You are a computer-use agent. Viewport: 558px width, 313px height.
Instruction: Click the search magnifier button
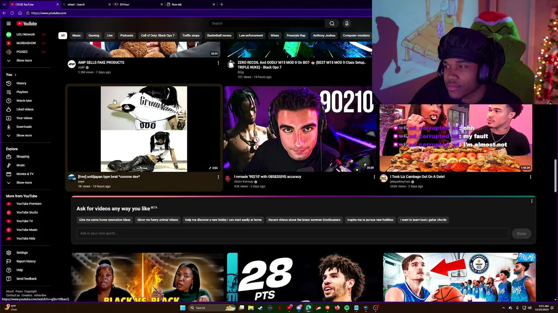[332, 23]
